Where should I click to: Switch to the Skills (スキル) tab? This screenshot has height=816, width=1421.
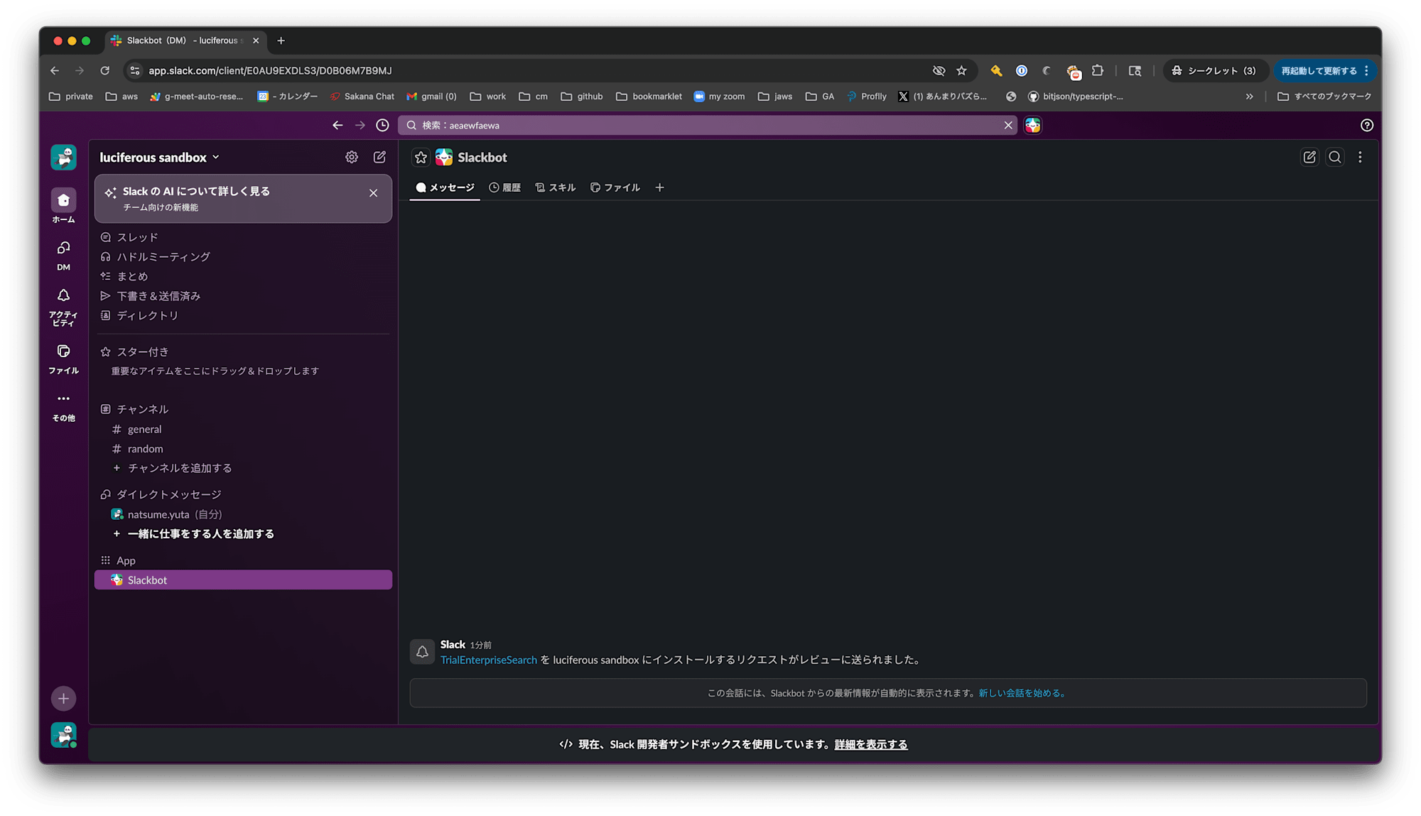click(x=556, y=187)
